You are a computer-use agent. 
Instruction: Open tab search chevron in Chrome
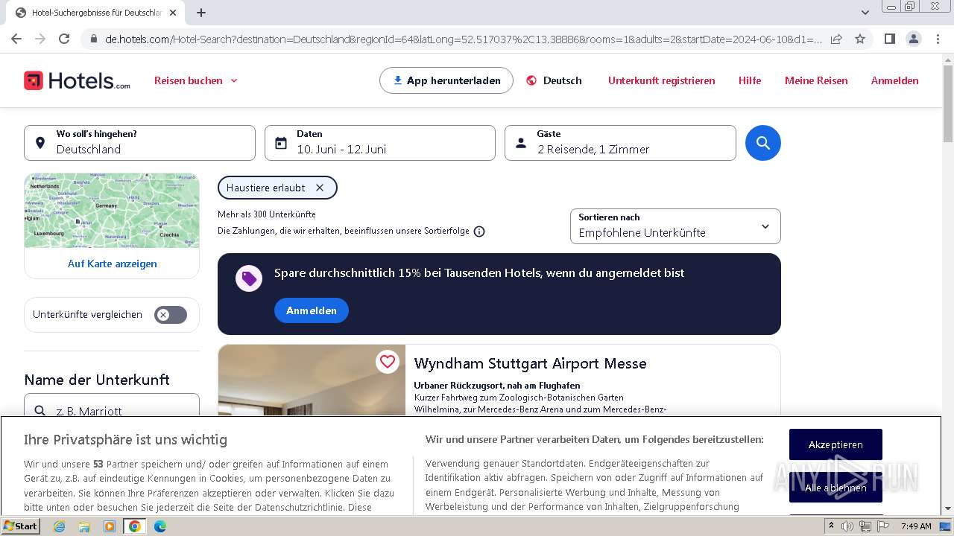click(865, 13)
